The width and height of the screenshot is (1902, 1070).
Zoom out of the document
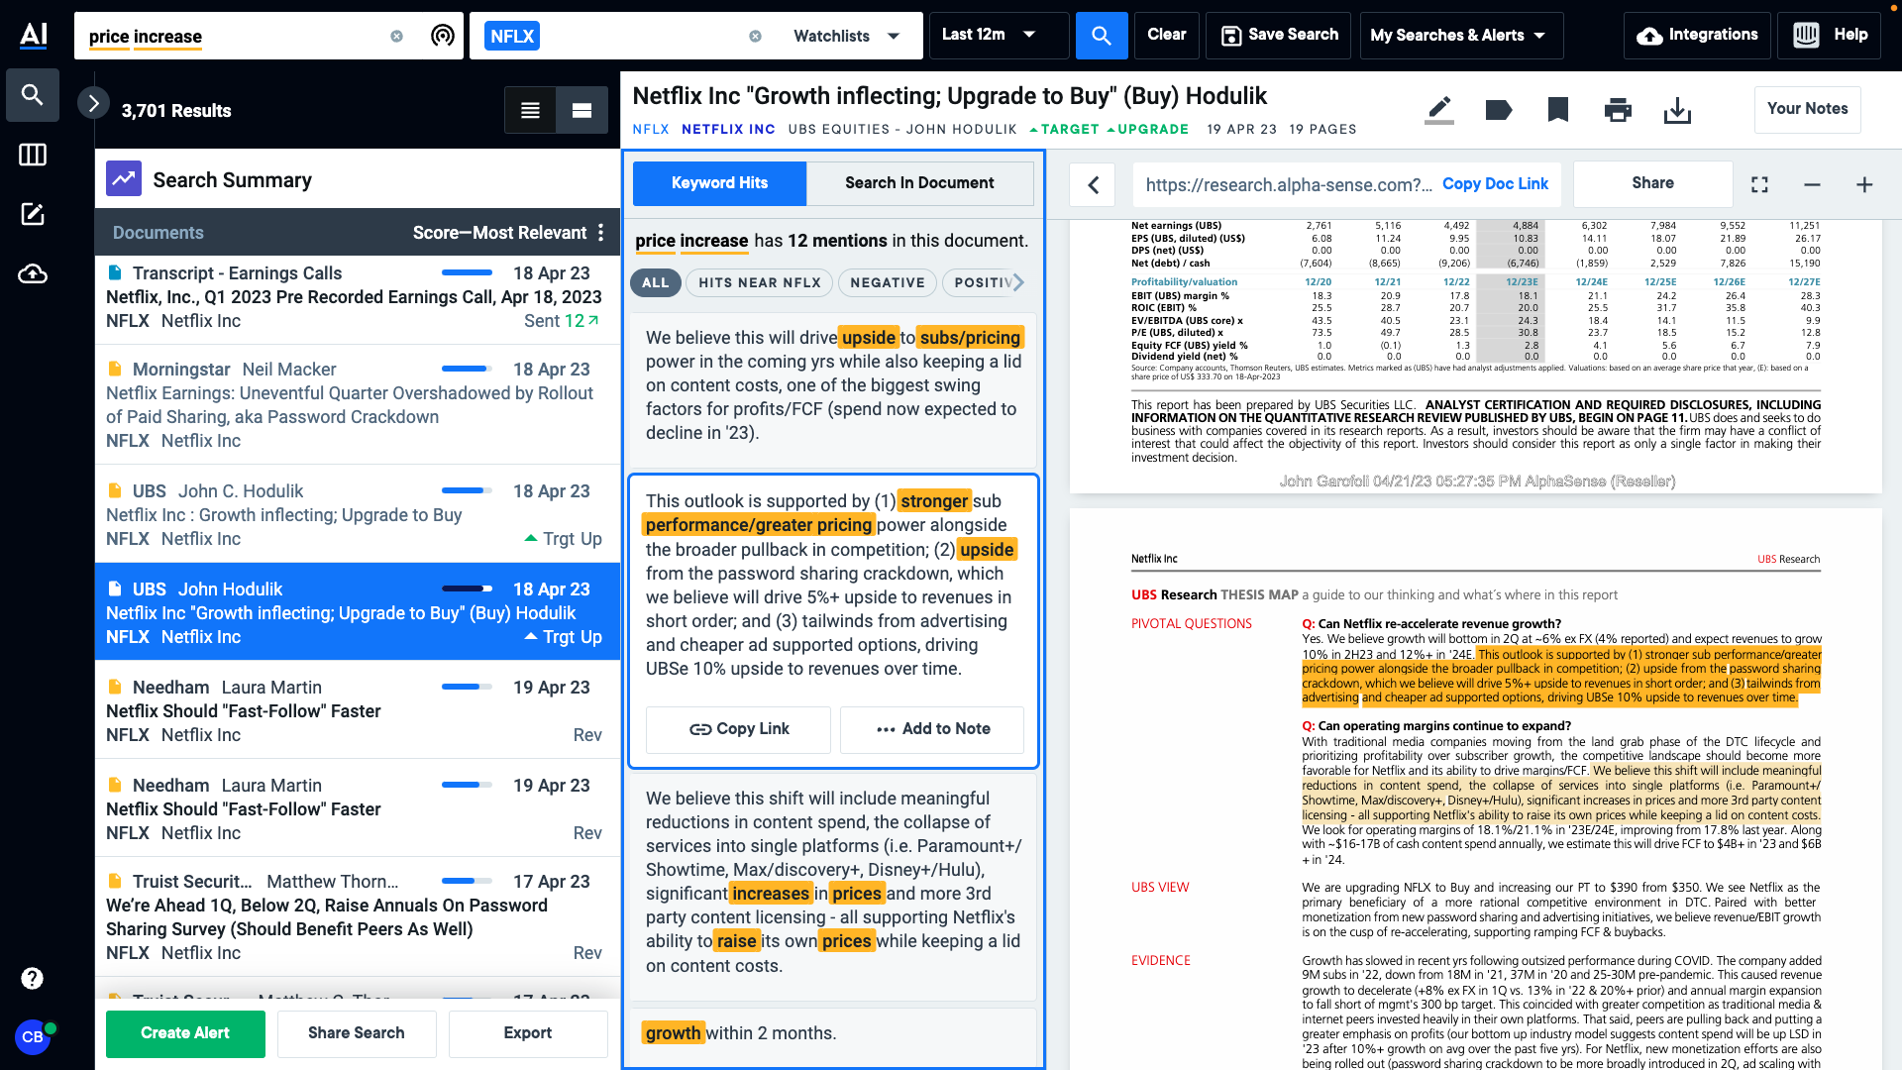click(1812, 184)
